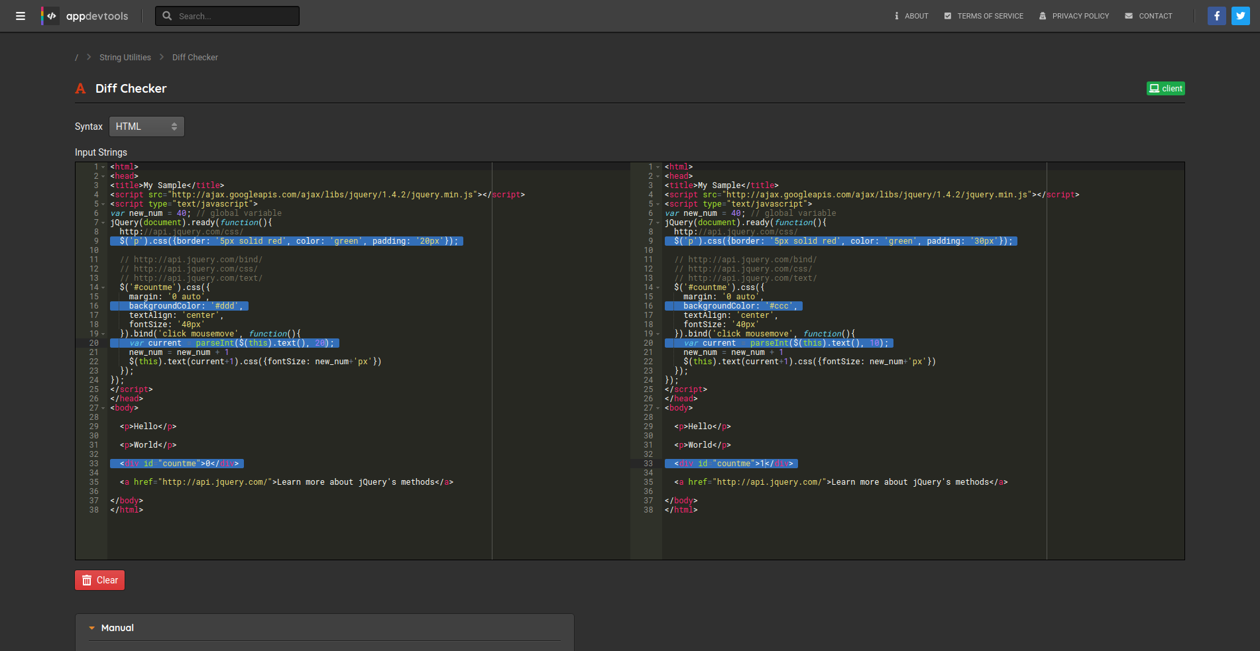Open the Syntax HTML dropdown
1260x651 pixels.
click(146, 126)
